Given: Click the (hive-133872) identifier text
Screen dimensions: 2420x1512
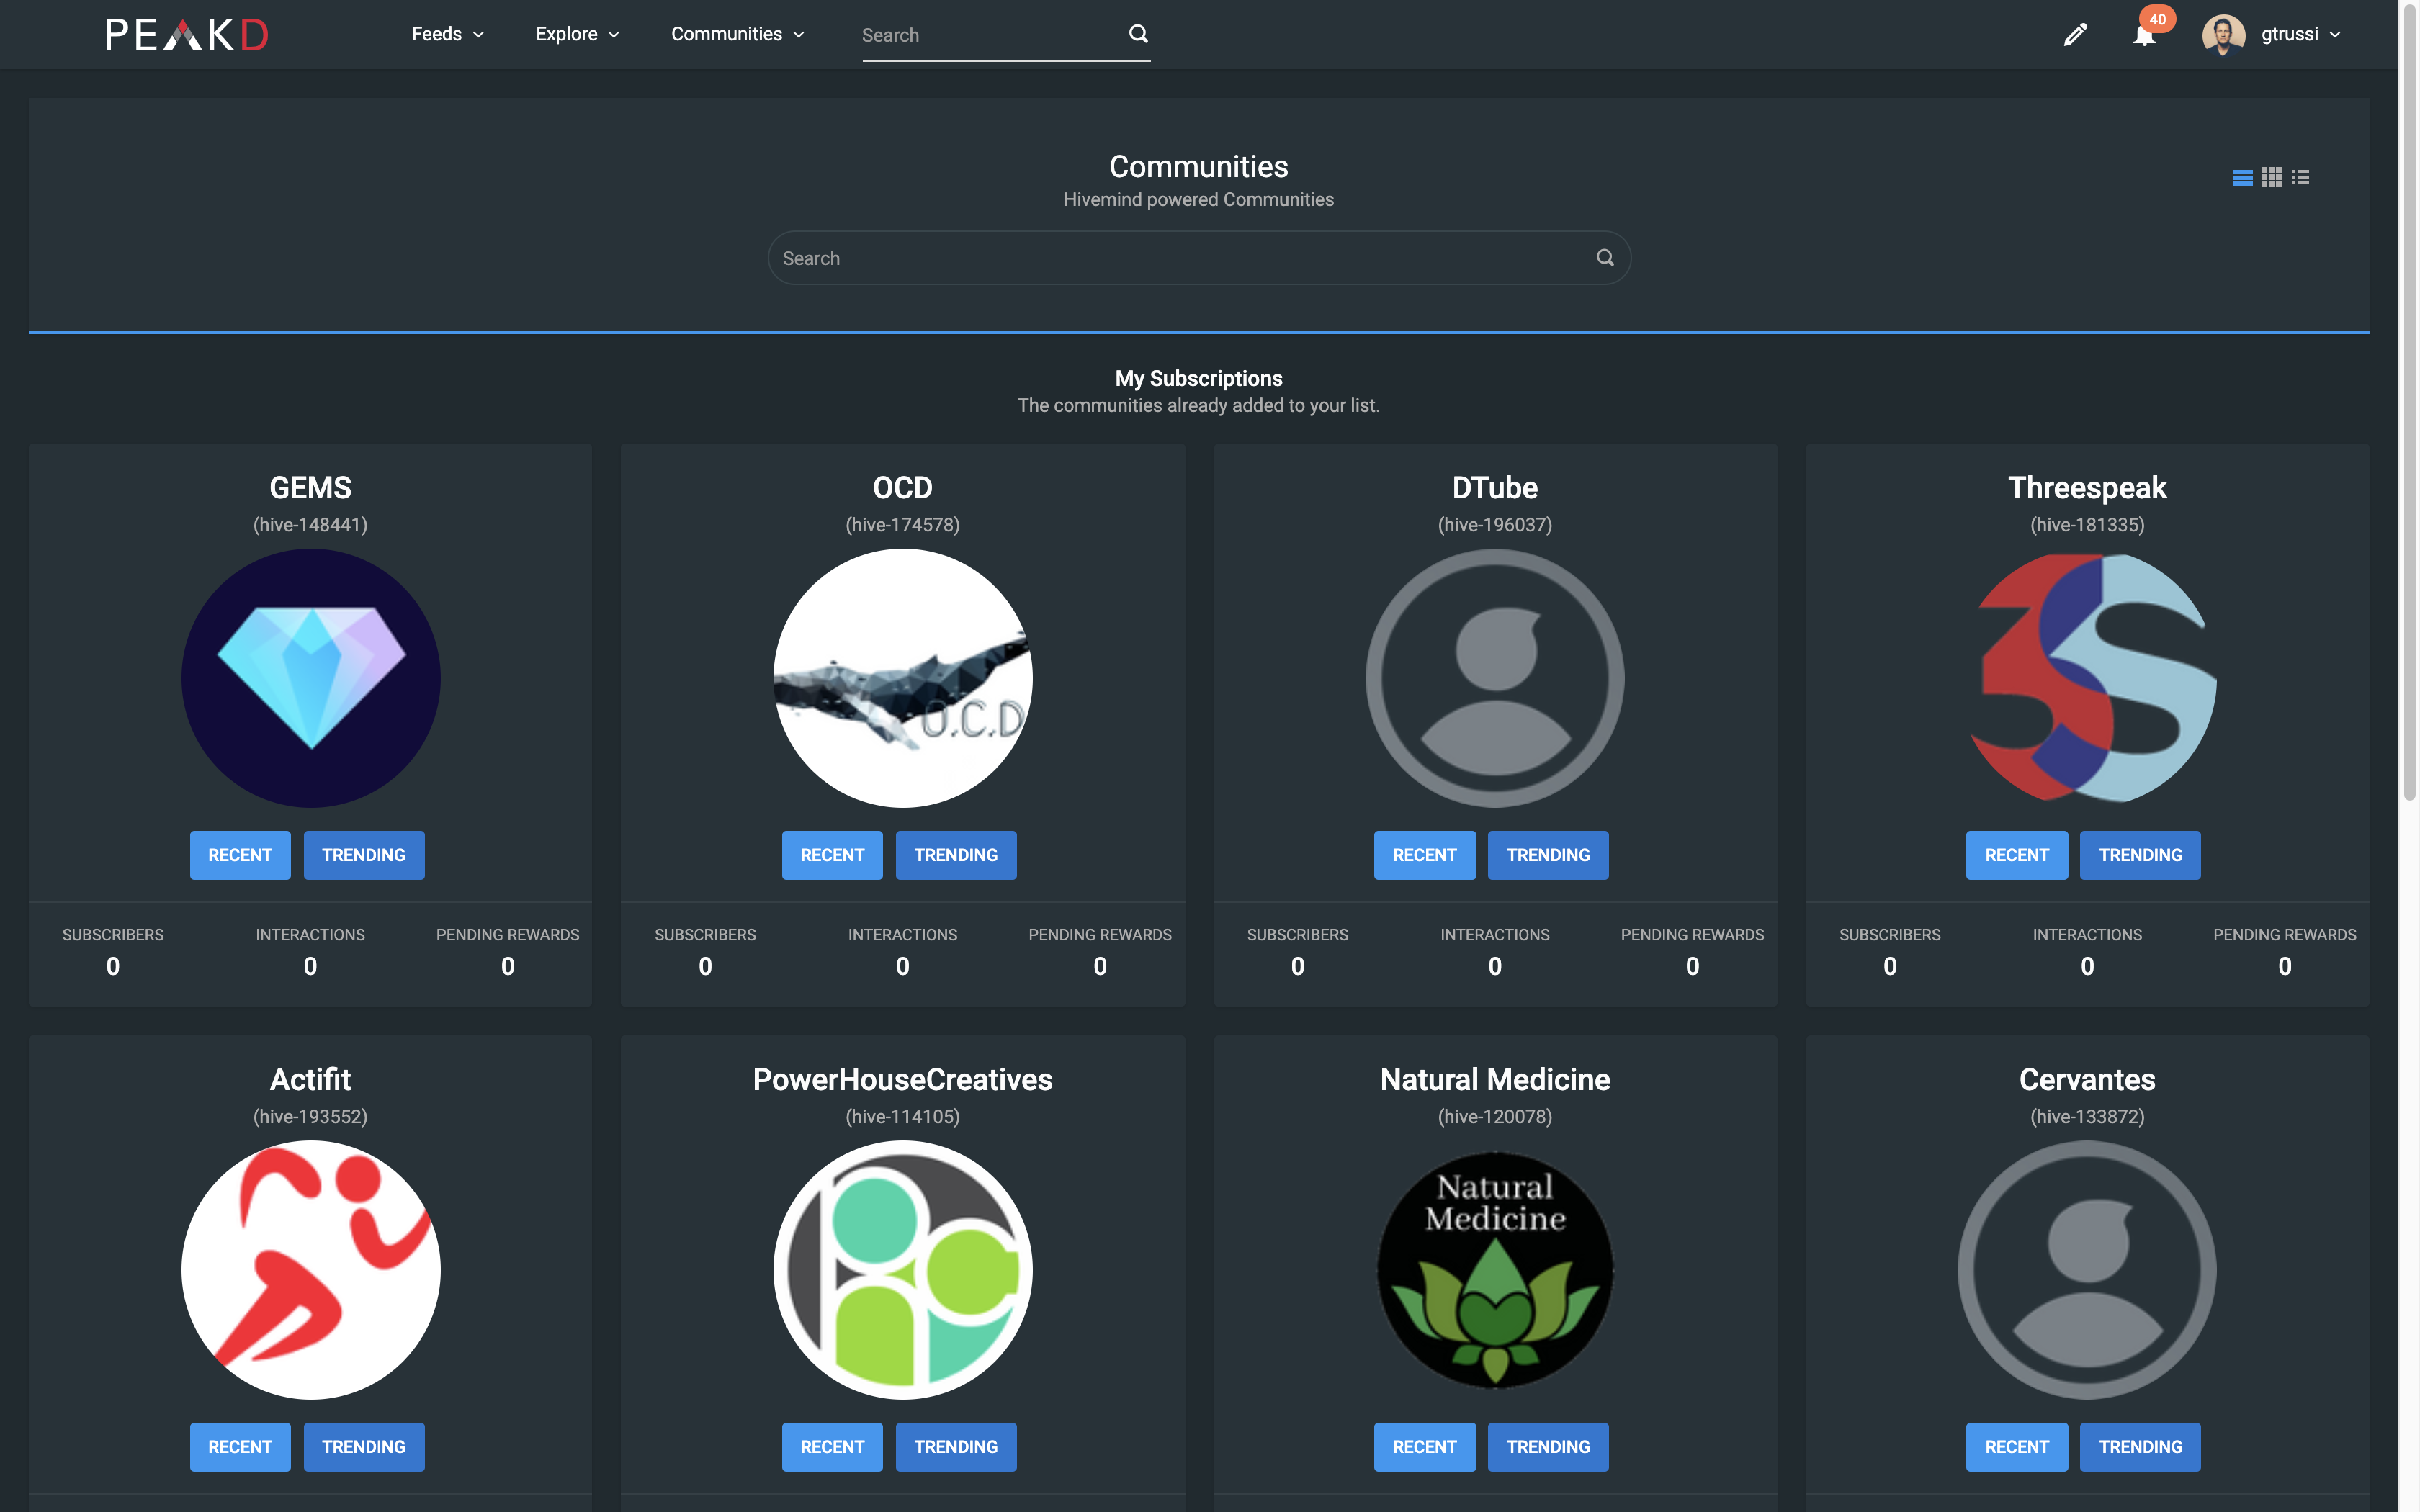Looking at the screenshot, I should pos(2088,1117).
